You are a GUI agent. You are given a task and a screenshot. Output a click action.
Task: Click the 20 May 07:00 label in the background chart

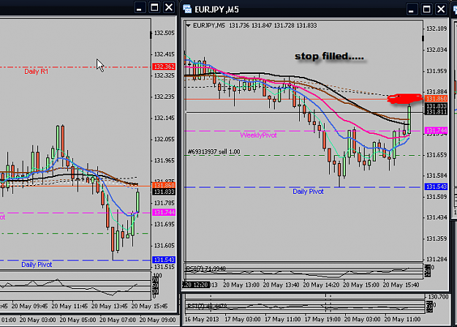118,320
